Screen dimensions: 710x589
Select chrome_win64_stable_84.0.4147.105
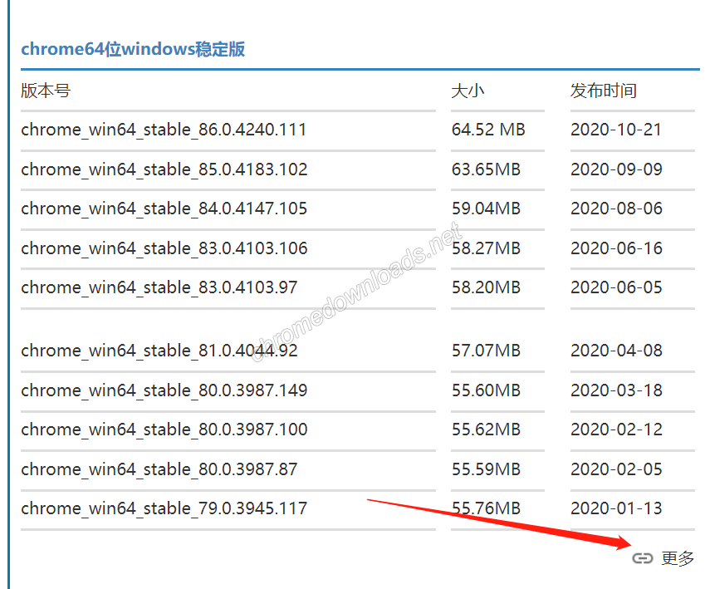tap(164, 209)
